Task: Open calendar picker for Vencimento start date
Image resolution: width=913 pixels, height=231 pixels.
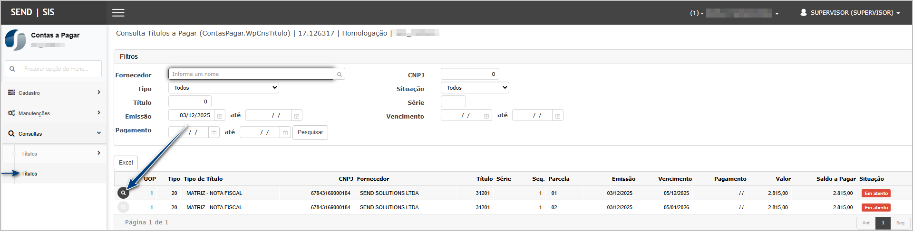Action: pos(486,116)
